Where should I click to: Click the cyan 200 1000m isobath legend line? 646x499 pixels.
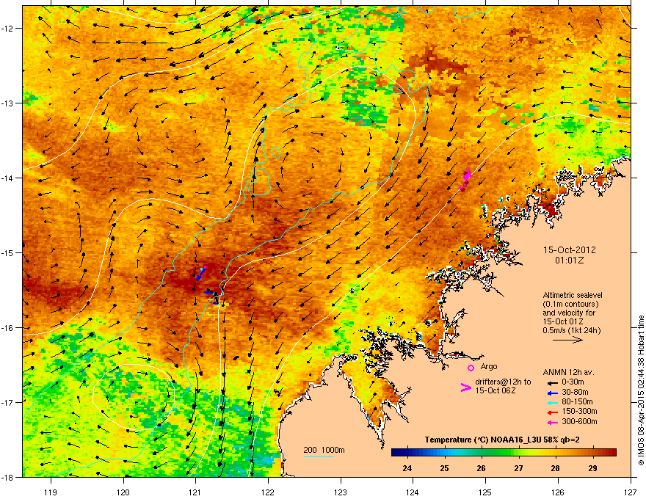[319, 456]
